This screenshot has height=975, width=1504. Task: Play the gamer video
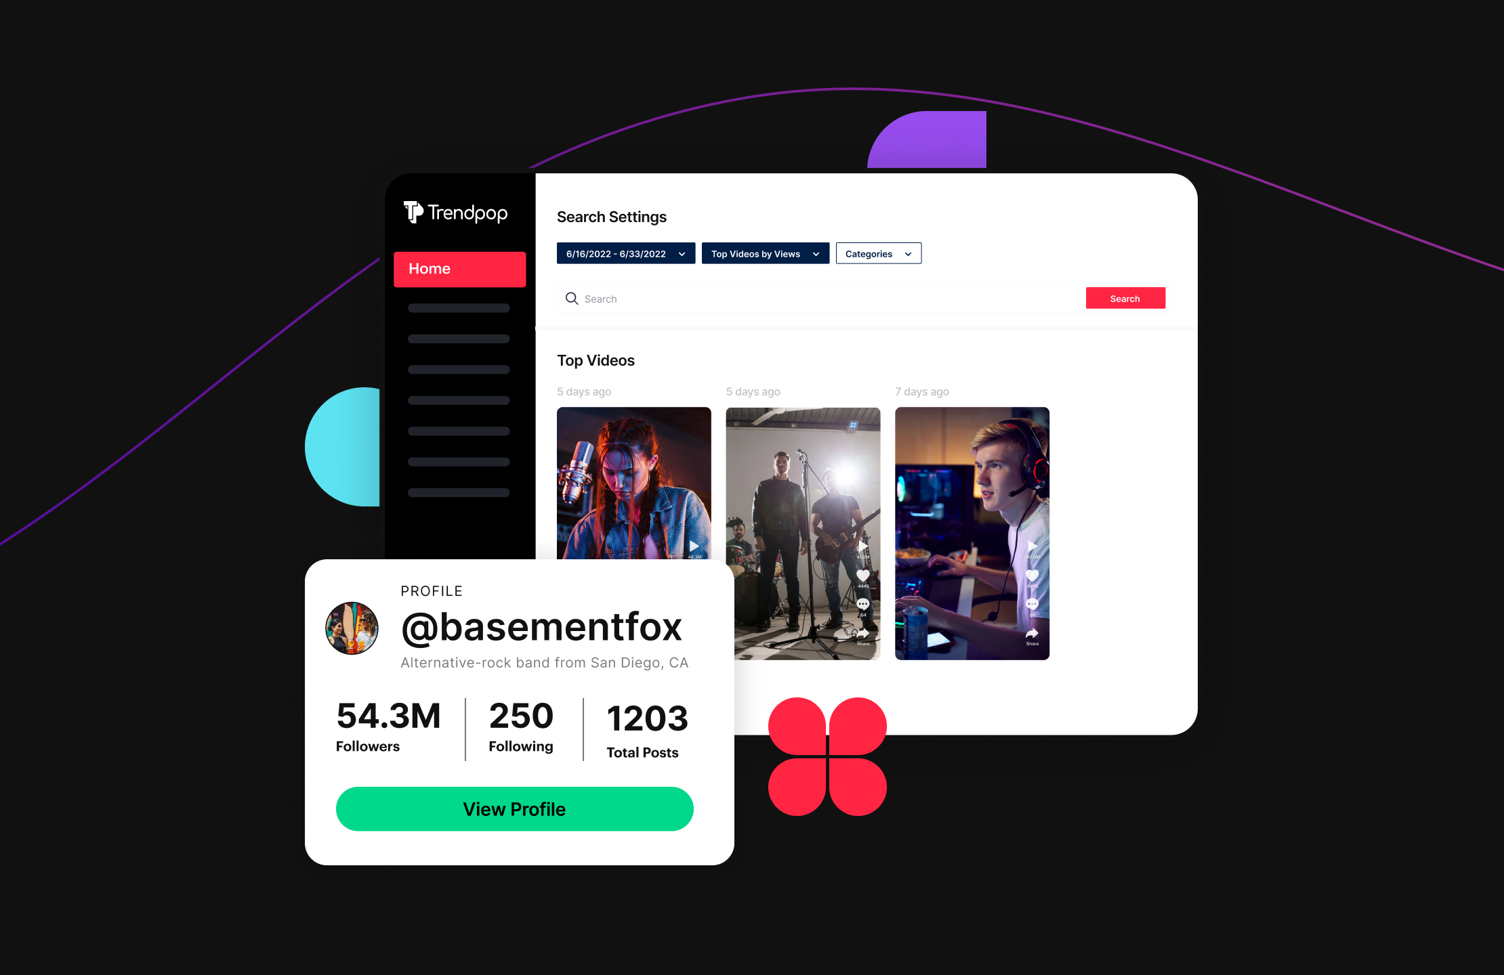[1032, 546]
